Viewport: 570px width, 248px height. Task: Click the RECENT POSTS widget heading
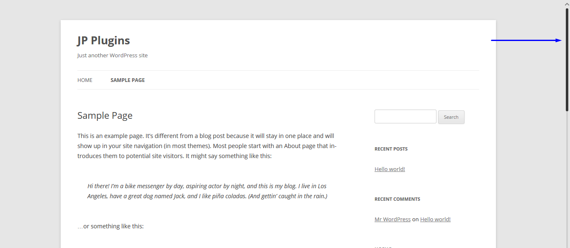click(x=391, y=149)
